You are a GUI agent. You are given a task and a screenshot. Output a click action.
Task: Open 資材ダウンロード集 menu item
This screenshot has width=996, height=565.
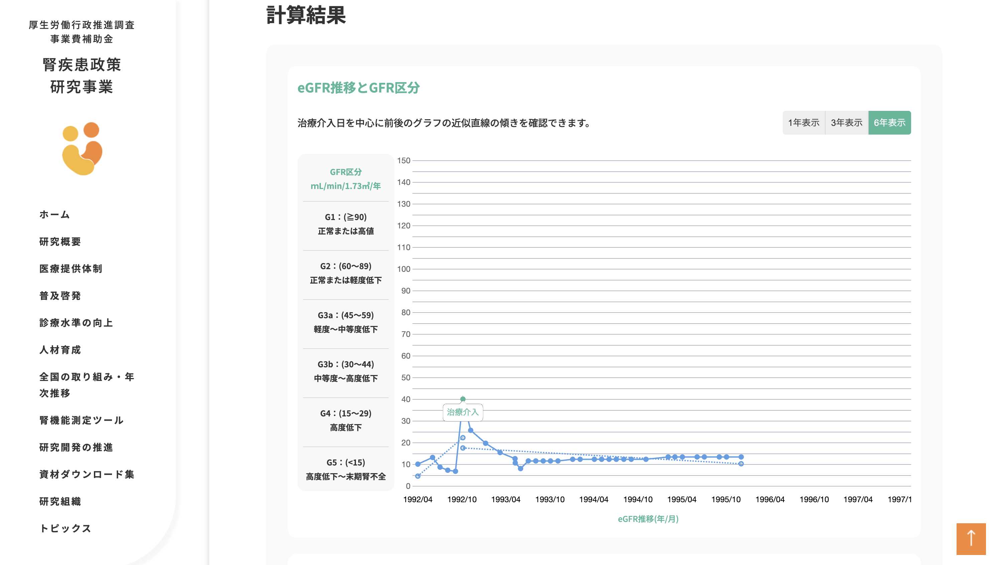pyautogui.click(x=87, y=474)
